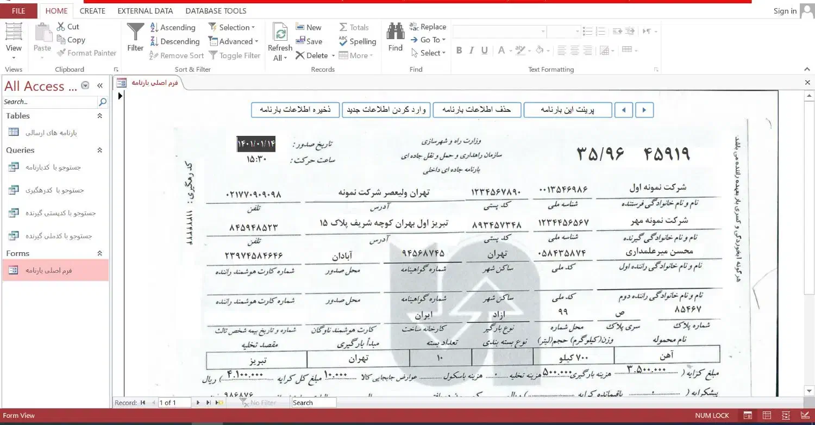
Task: Sort records Ascending
Action: pos(172,27)
